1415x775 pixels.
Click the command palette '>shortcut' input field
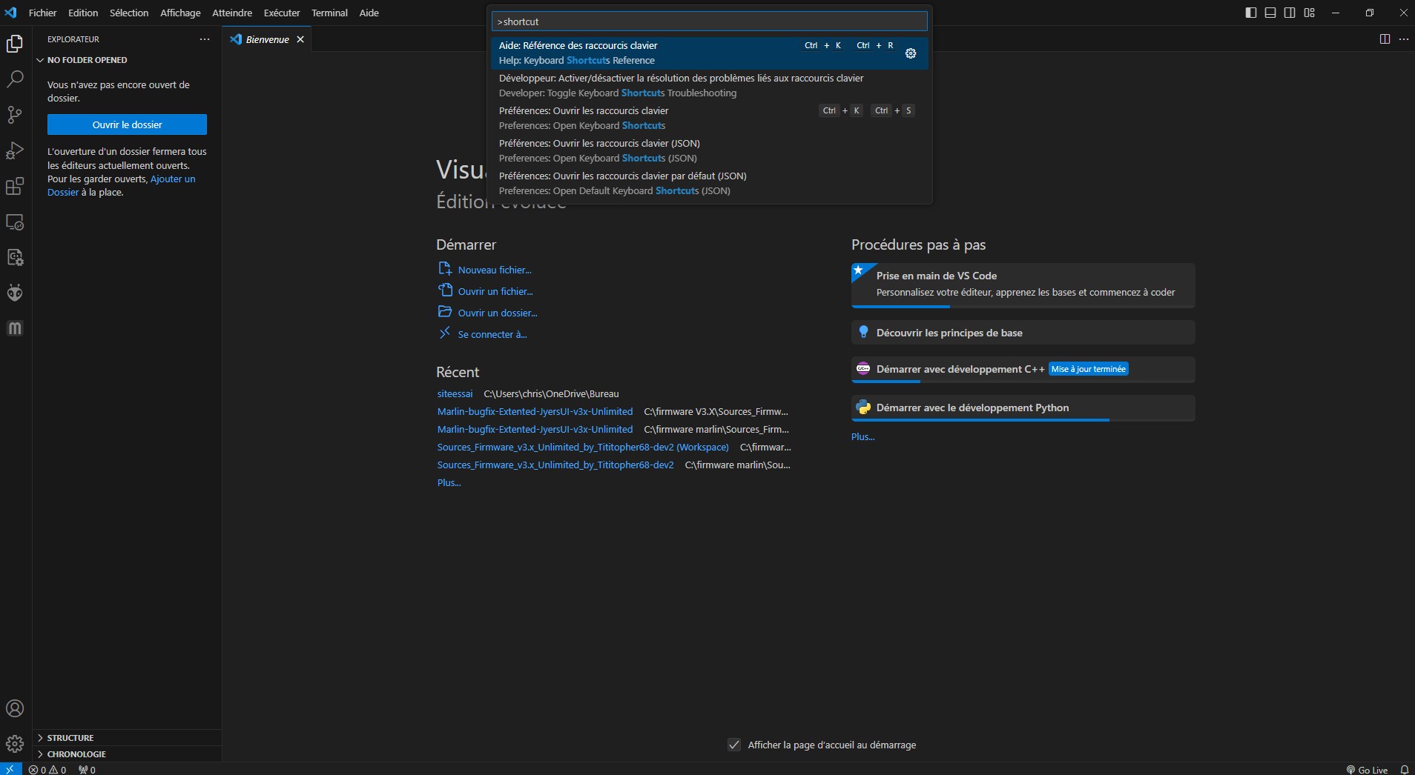[x=710, y=21]
